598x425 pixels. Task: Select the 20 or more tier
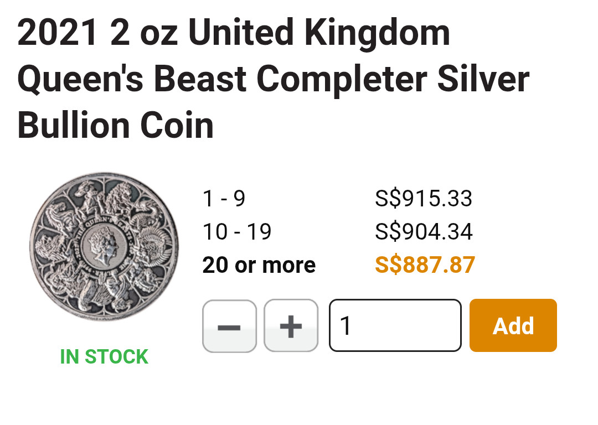point(259,265)
